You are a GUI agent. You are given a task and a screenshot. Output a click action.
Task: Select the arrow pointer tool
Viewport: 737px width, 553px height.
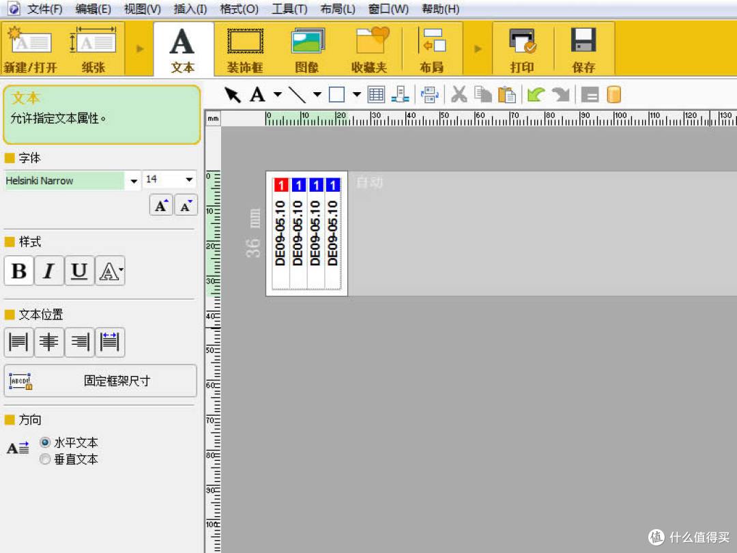coord(232,94)
